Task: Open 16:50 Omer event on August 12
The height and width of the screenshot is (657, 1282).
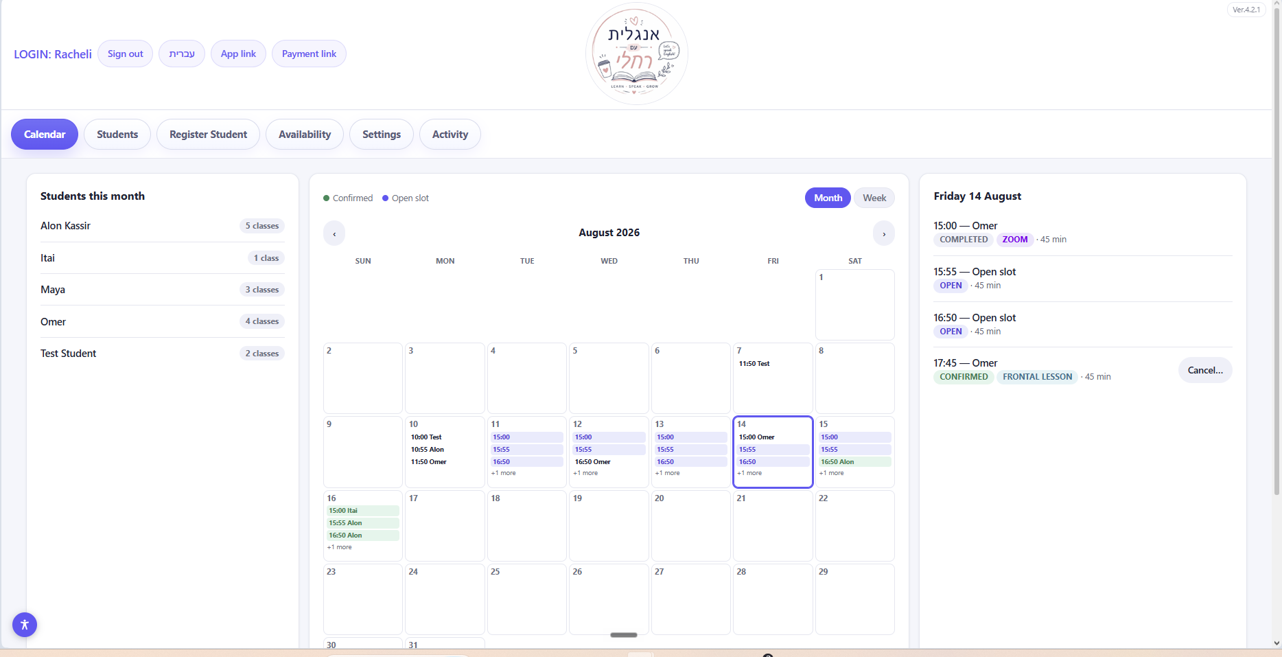Action: pyautogui.click(x=609, y=462)
